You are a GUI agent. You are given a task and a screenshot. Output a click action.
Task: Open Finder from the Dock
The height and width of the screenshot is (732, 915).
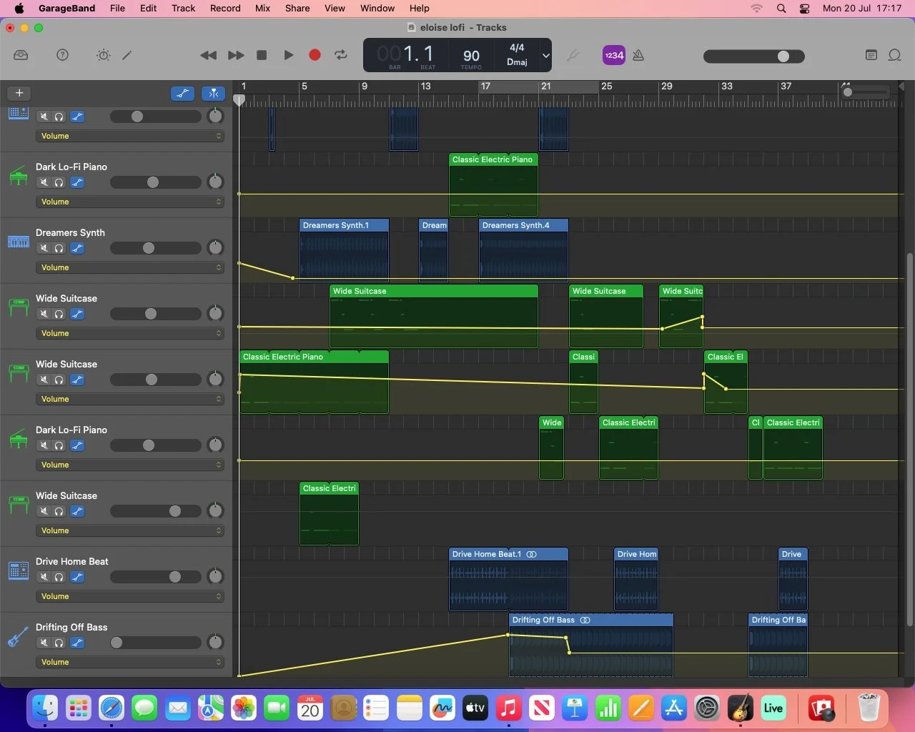[x=45, y=708]
